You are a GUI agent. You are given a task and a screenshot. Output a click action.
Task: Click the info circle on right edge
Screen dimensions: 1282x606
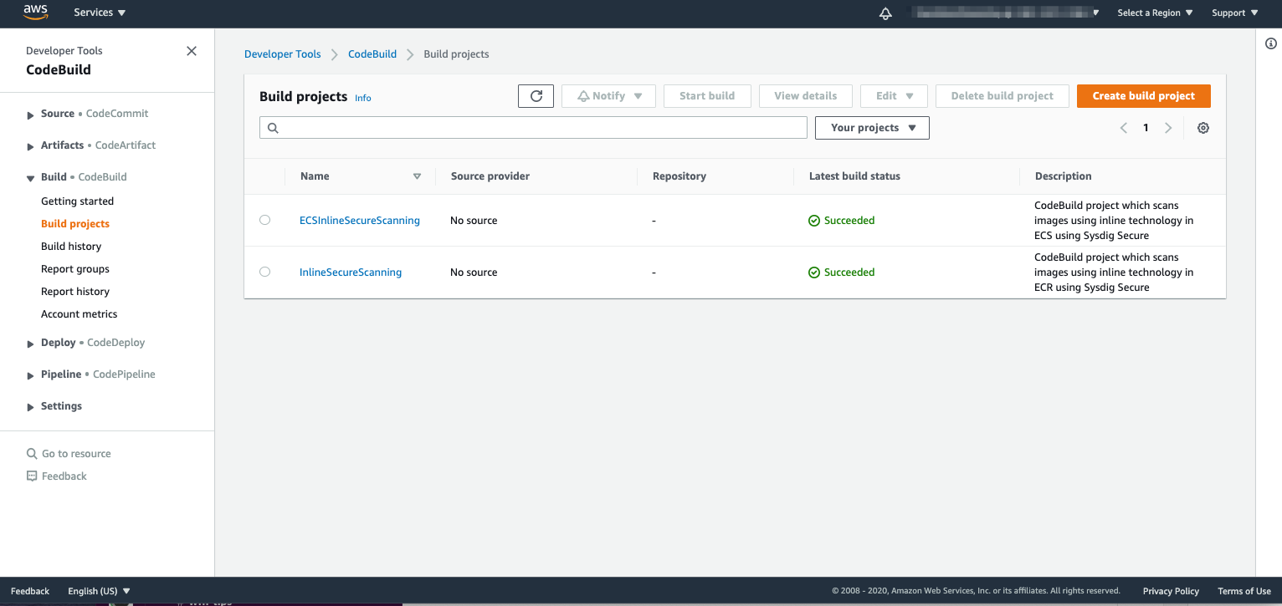[1270, 43]
